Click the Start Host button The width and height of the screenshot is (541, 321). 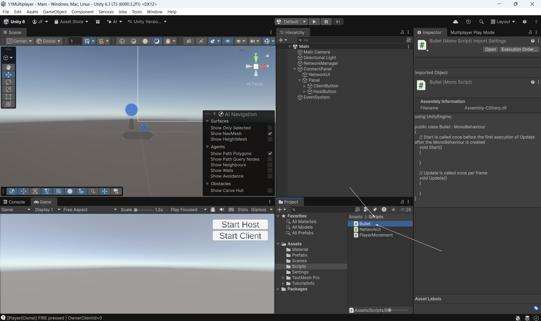click(240, 225)
